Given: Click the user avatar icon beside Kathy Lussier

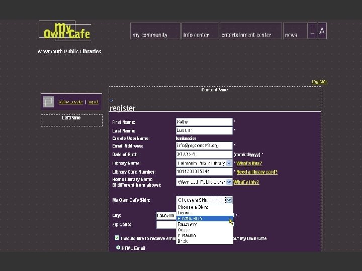Looking at the screenshot, I should point(48,102).
